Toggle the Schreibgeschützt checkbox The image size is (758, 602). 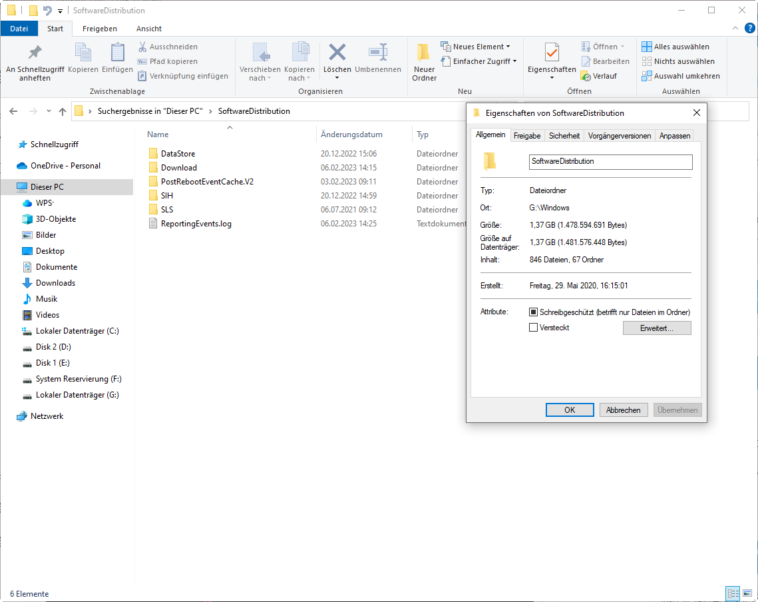pos(533,312)
